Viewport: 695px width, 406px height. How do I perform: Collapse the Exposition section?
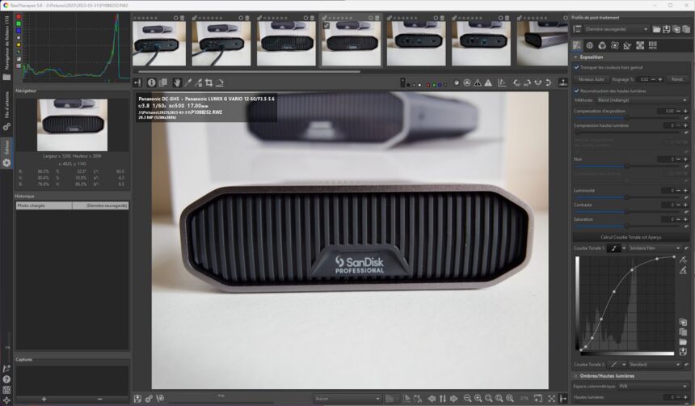[576, 57]
